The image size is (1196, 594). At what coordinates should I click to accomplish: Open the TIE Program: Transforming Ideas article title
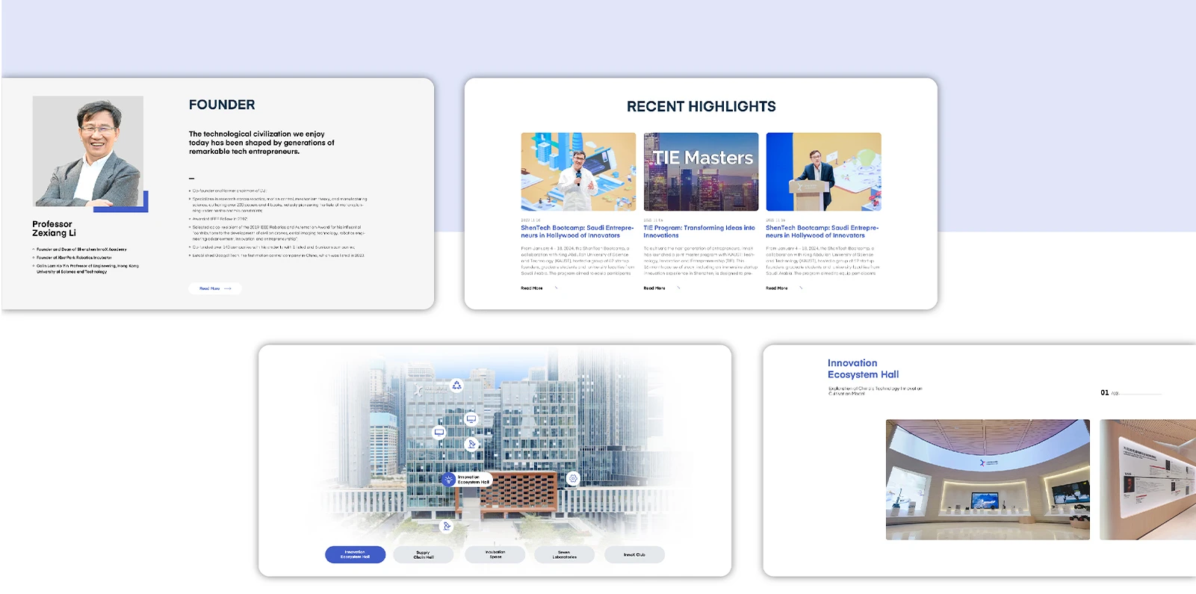coord(699,232)
